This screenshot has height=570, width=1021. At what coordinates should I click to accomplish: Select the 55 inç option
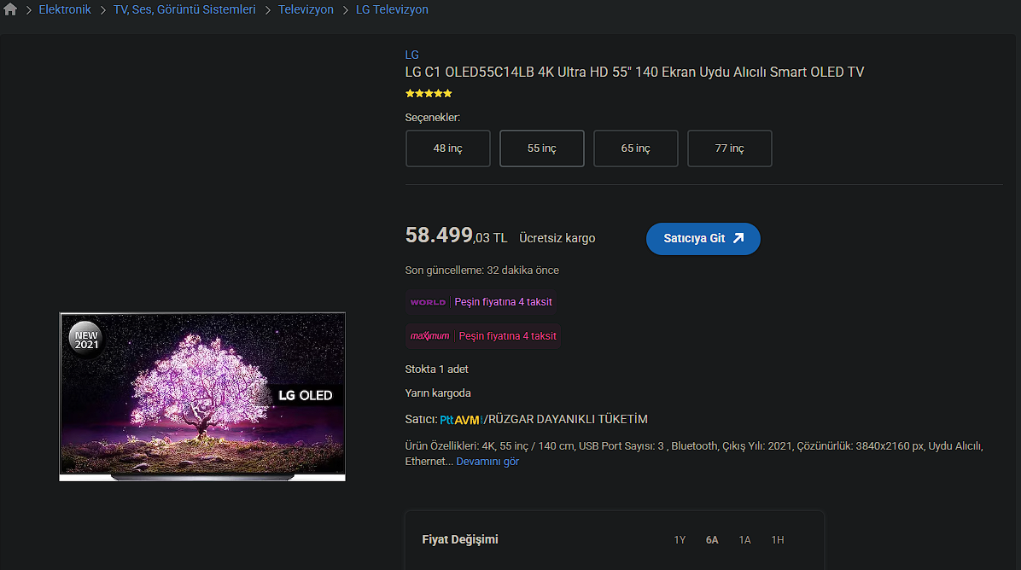pyautogui.click(x=542, y=148)
